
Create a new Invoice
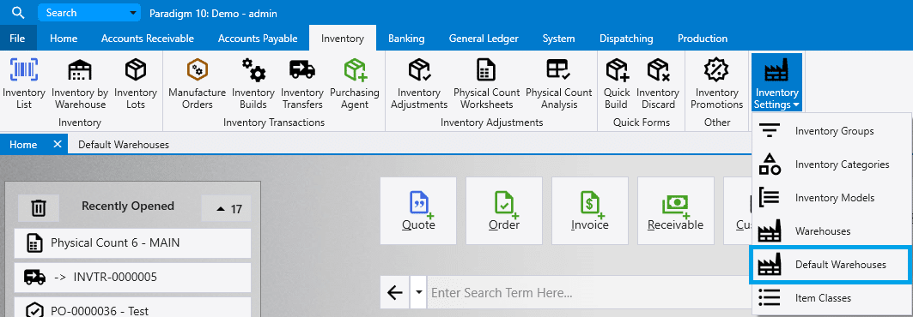pyautogui.click(x=590, y=210)
